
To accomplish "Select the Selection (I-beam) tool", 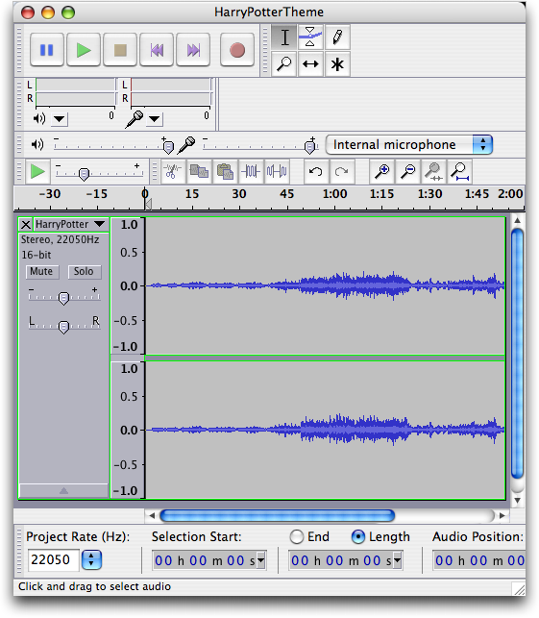I will 284,37.
